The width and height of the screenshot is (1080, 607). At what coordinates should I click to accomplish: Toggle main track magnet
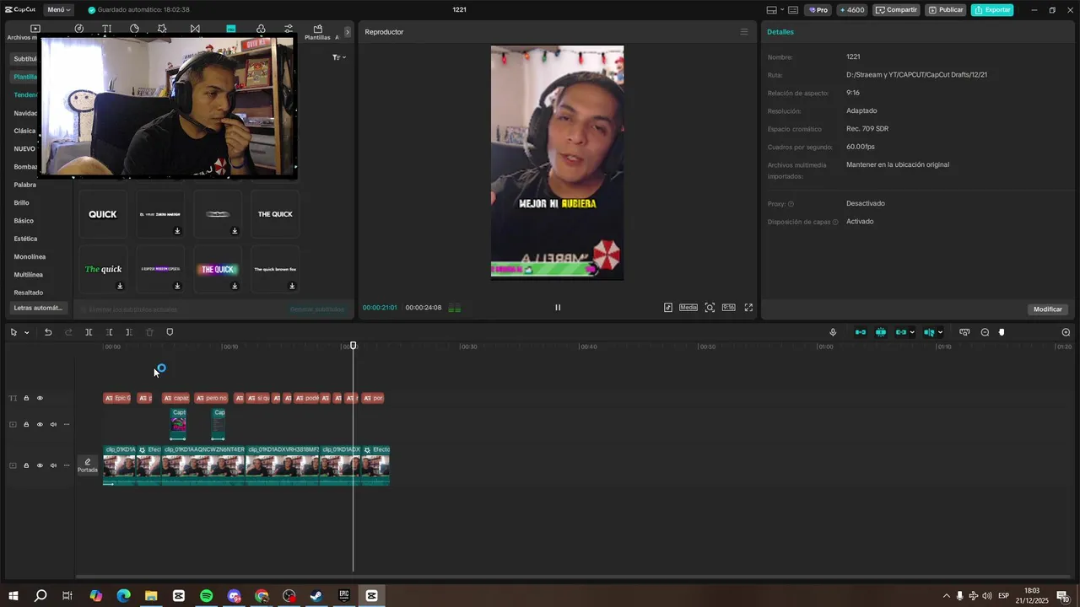861,332
